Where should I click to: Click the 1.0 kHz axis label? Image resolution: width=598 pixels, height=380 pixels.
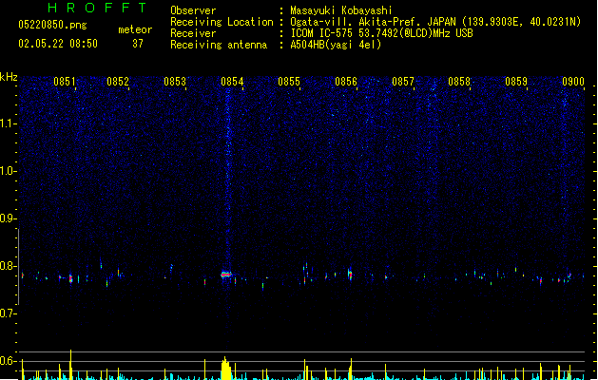(8, 171)
